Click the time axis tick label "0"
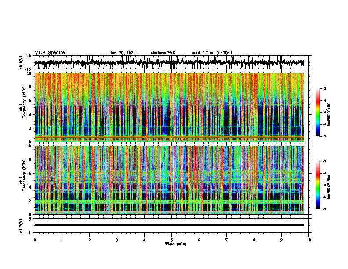The image size is (348, 269). click(x=35, y=240)
